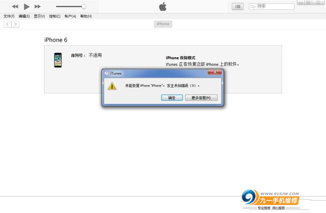
Task: Click the iTunes icon in dialog title
Action: tap(106, 73)
